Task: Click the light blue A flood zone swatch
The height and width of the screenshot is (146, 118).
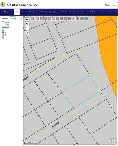Action: (x=3, y=30)
